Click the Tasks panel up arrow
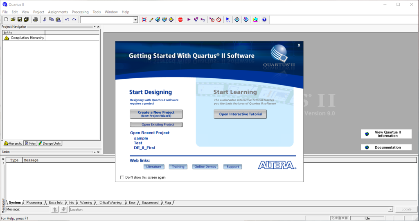Viewport: 419px width, 221px height. [95, 152]
